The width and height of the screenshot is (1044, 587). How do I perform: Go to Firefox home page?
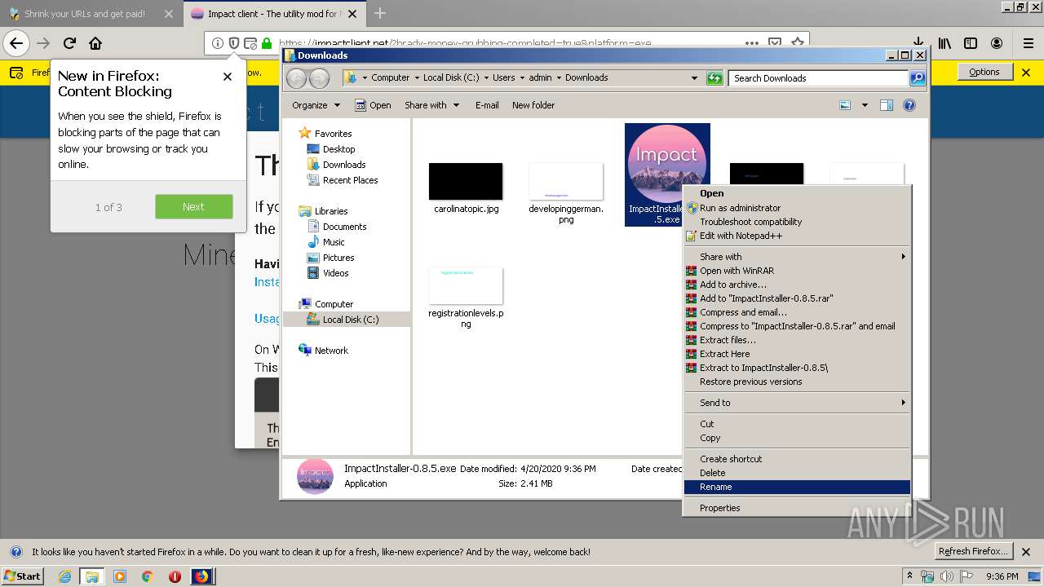coord(95,43)
